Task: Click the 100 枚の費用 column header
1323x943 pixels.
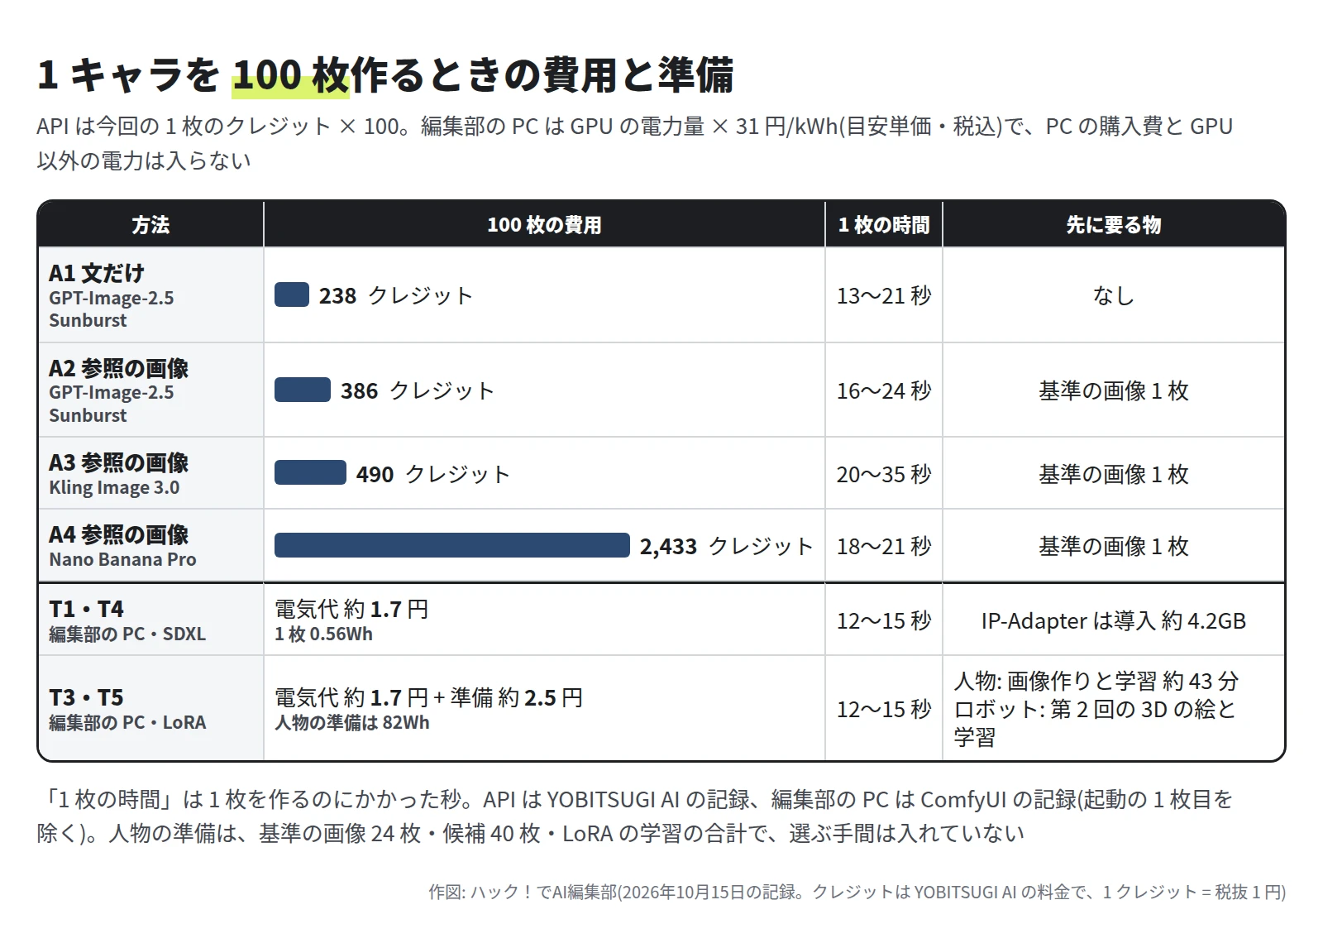Action: coord(544,224)
